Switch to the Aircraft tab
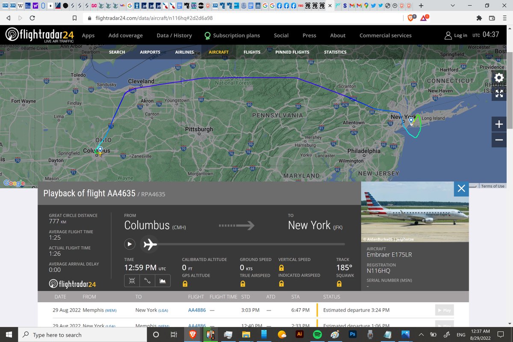The height and width of the screenshot is (342, 513). [x=218, y=52]
